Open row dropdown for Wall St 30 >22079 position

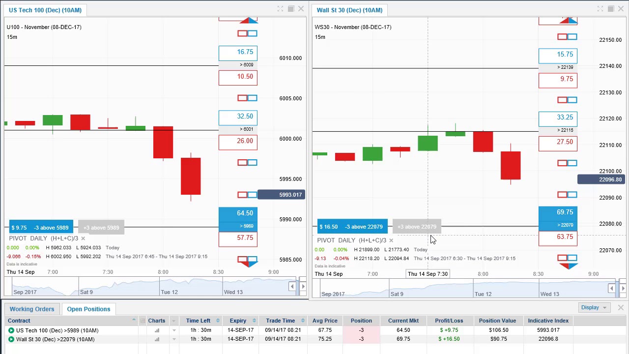point(174,339)
